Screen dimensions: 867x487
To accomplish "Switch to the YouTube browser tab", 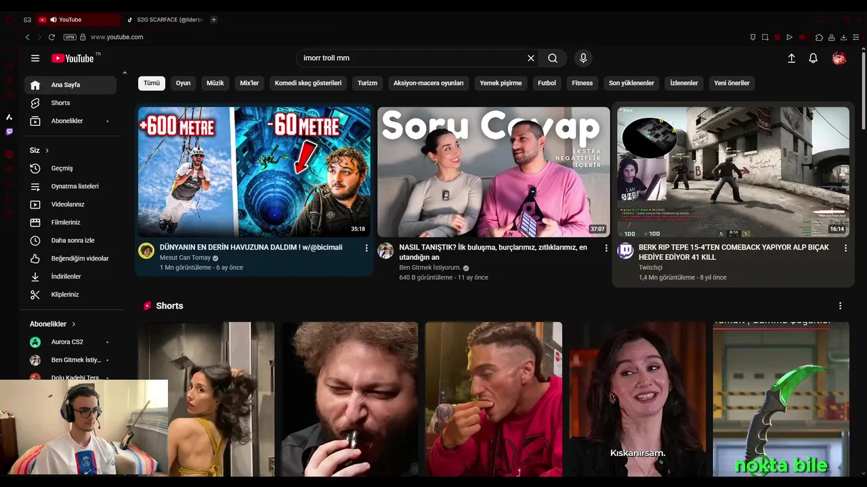I will [78, 20].
